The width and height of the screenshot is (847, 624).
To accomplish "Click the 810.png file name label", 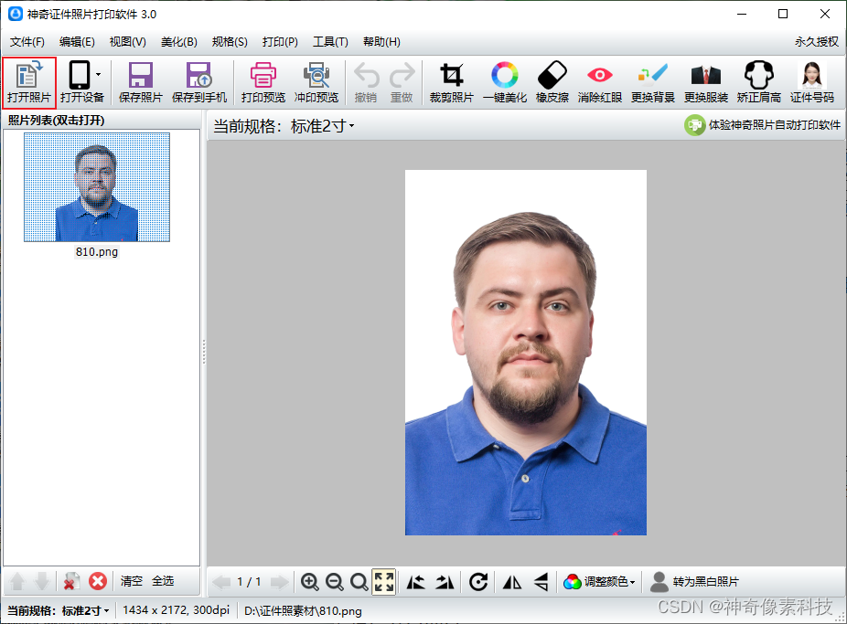I will click(97, 251).
